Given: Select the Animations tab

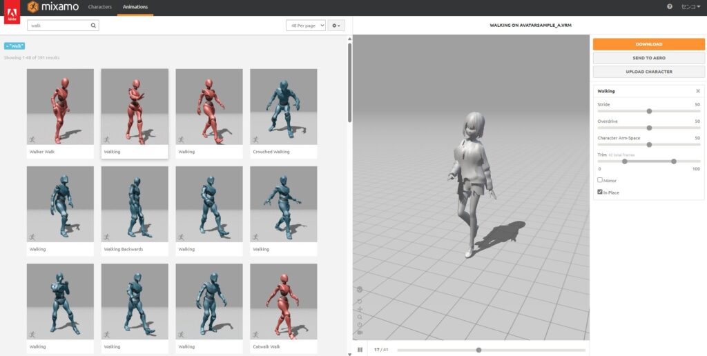Looking at the screenshot, I should coord(135,7).
